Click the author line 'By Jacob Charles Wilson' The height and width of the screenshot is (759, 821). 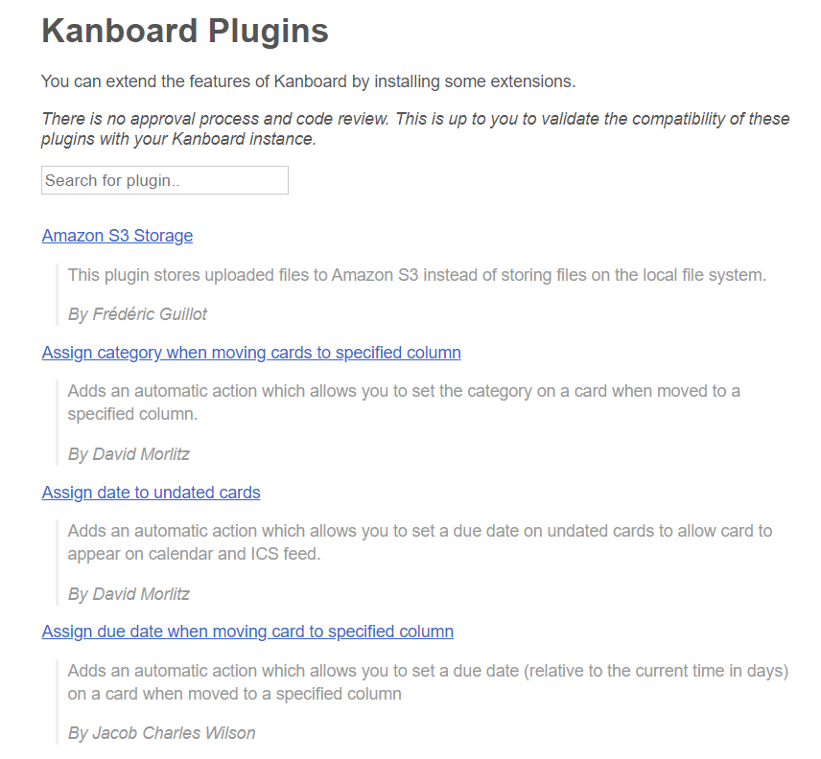161,733
